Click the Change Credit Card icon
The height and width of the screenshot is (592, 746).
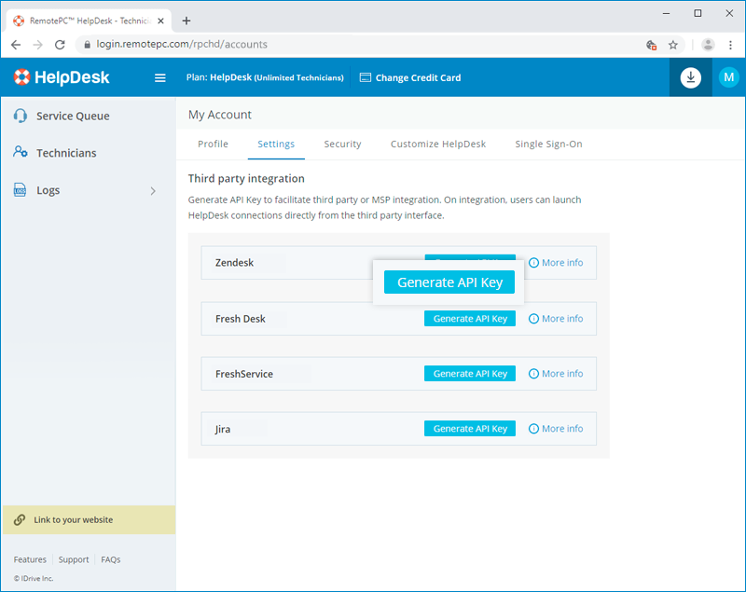click(365, 77)
